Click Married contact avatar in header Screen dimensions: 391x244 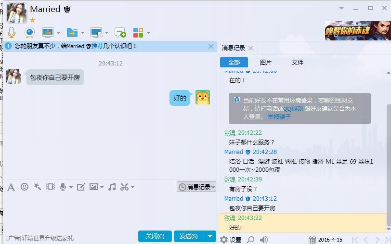point(17,13)
